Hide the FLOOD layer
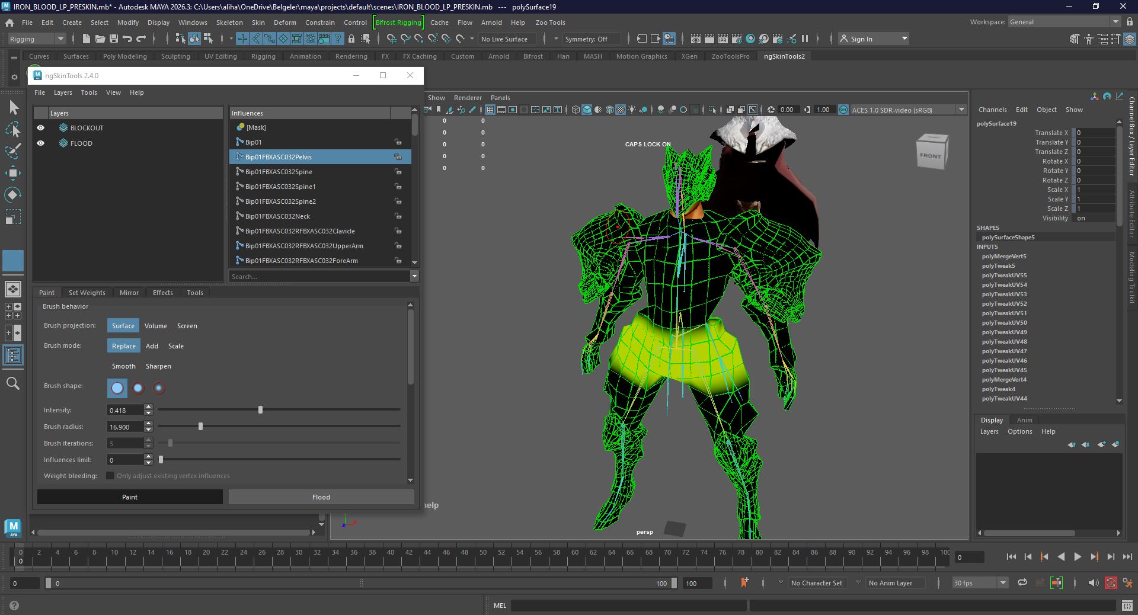Screen dimensions: 1138x615 pyautogui.click(x=40, y=143)
